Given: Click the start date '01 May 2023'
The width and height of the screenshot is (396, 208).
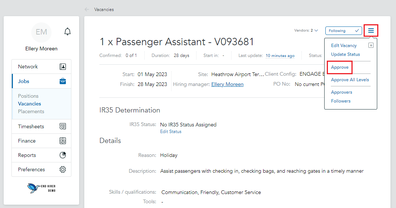Looking at the screenshot, I should coord(152,74).
